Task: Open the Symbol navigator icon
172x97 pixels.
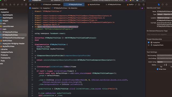Action: pos(2,5)
